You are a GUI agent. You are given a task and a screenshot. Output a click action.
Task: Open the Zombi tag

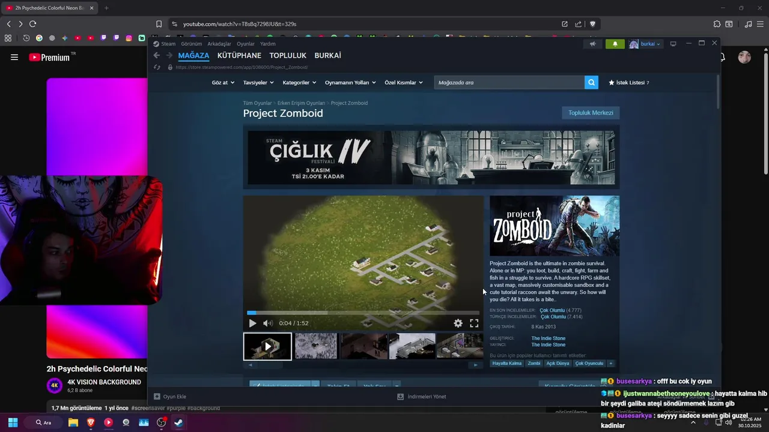tap(533, 364)
